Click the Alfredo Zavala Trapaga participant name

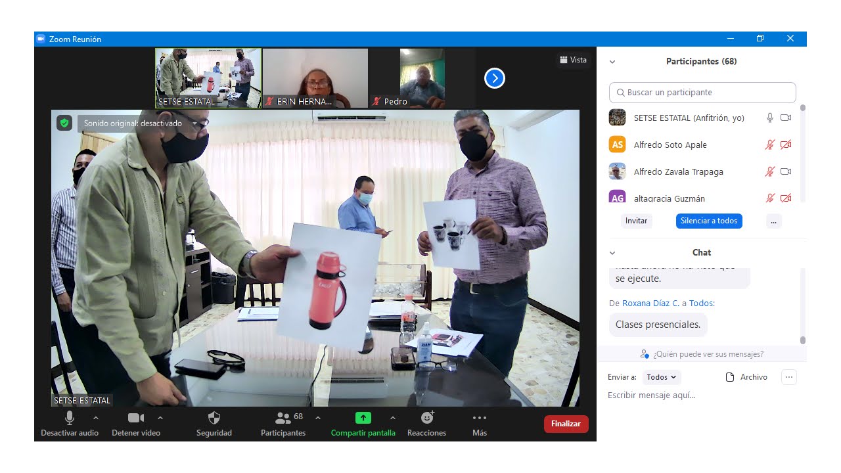click(x=679, y=172)
